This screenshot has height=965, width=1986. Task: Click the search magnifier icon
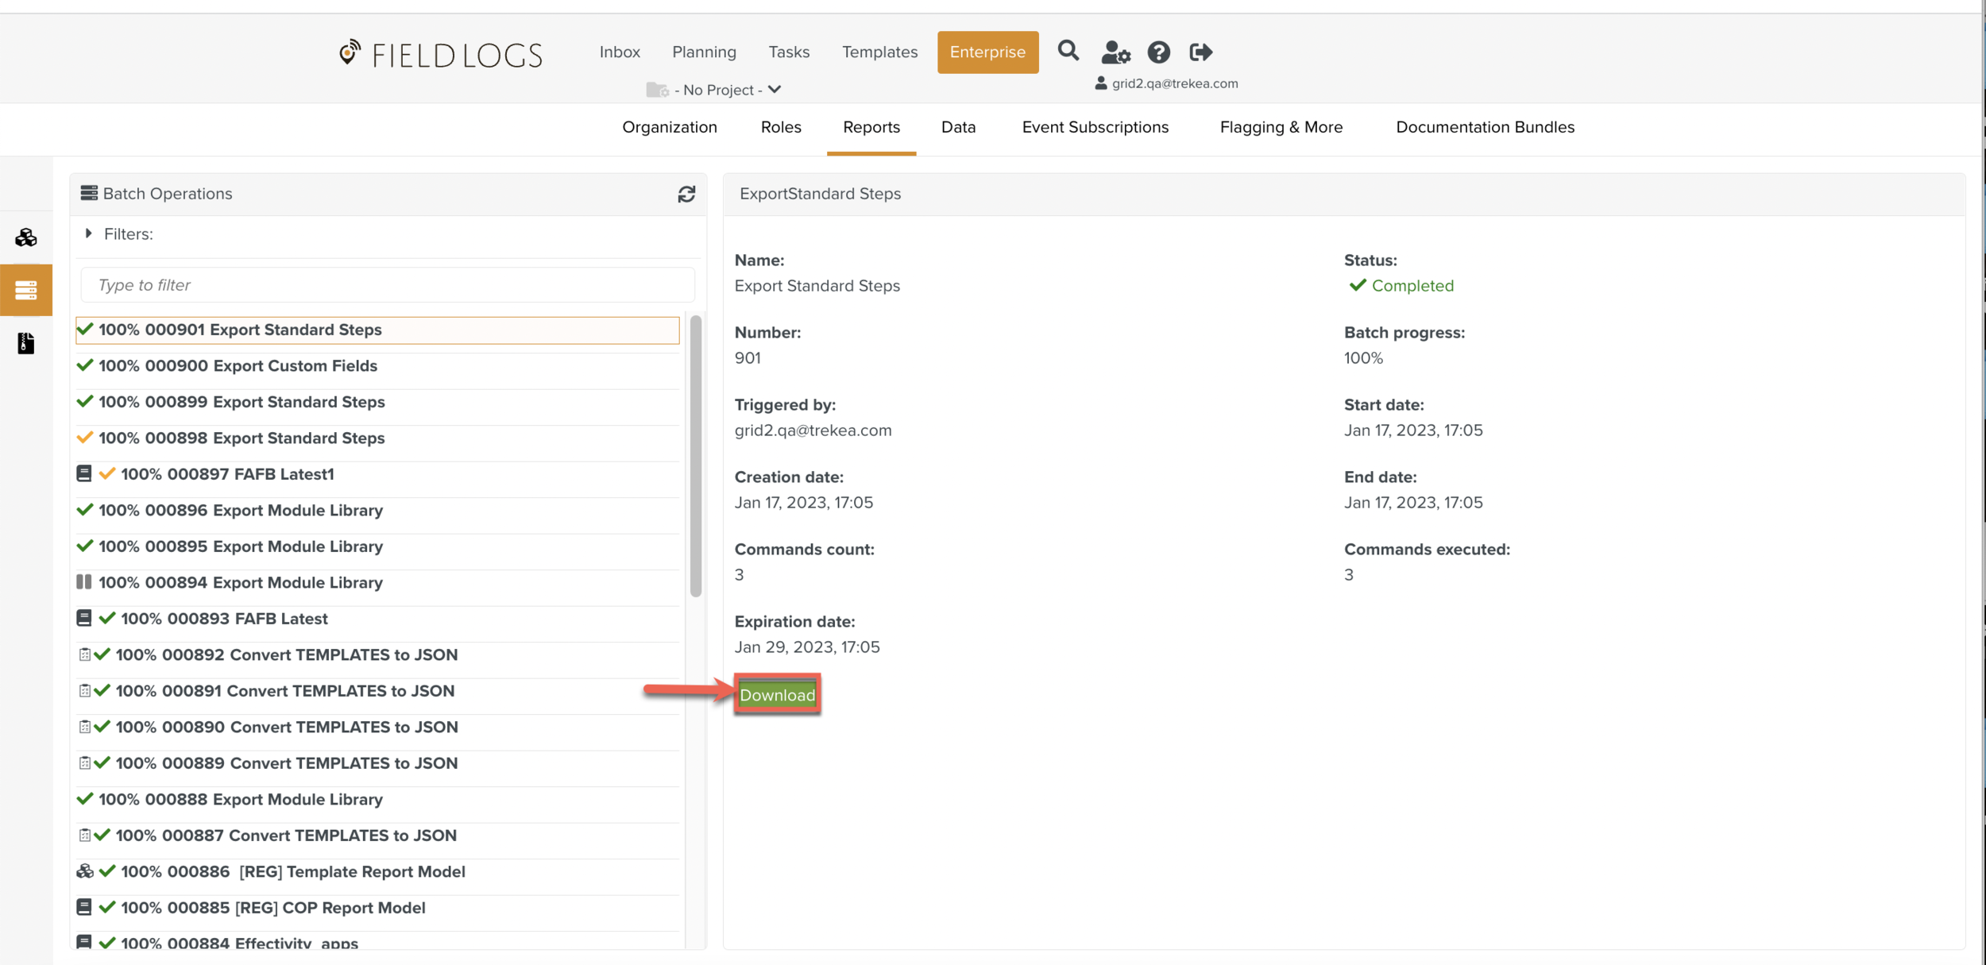click(1068, 52)
